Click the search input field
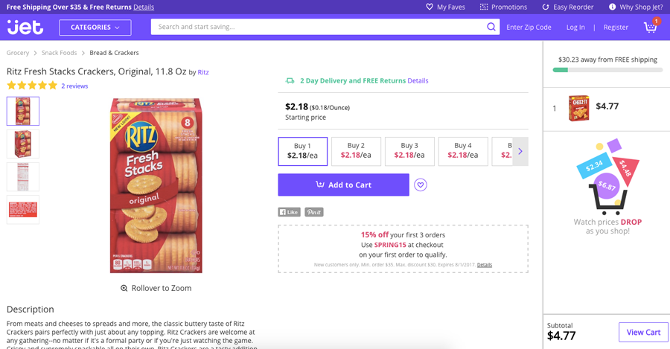 click(316, 27)
